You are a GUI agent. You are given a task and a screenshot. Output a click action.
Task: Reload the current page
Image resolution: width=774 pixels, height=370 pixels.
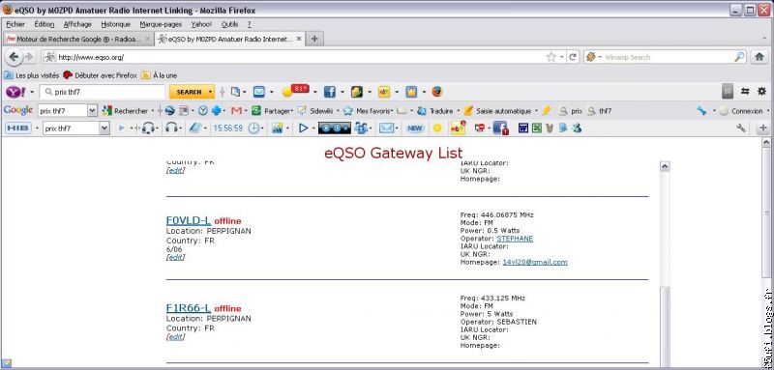point(573,57)
